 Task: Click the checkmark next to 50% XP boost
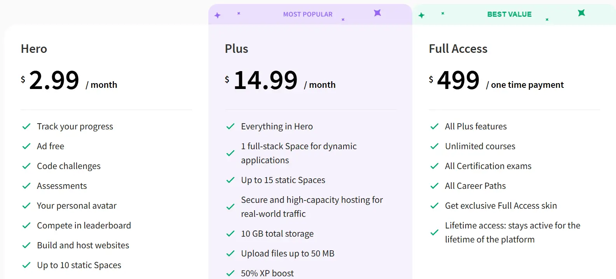230,273
